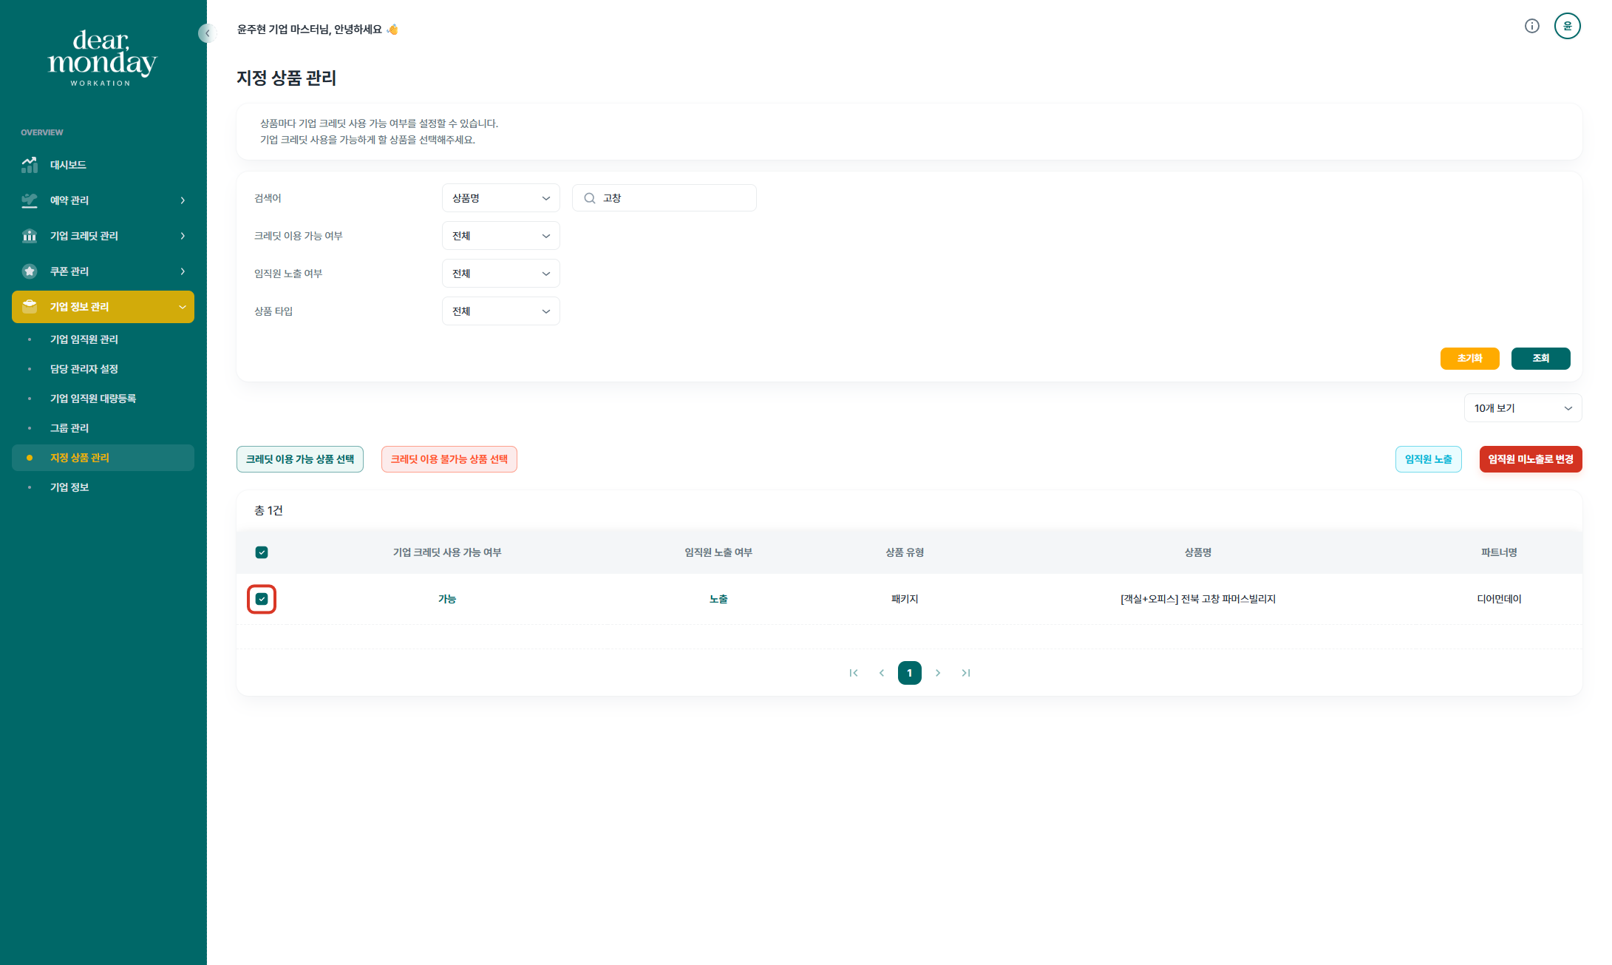The width and height of the screenshot is (1612, 965).
Task: Expand the 예약 관리 menu
Action: click(103, 200)
